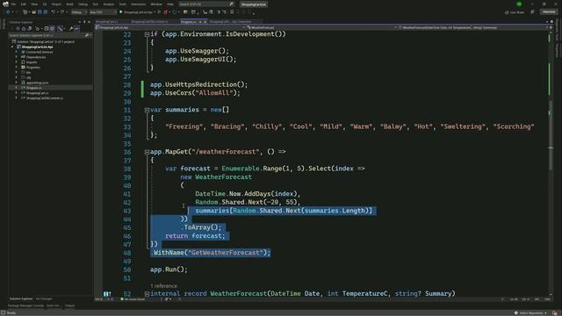Click the Live Share button label
Screen dimensions: 562x316
[517, 12]
